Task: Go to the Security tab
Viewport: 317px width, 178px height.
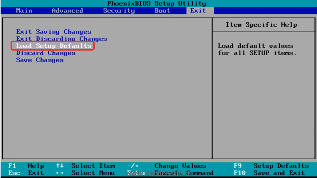Action: pos(119,11)
